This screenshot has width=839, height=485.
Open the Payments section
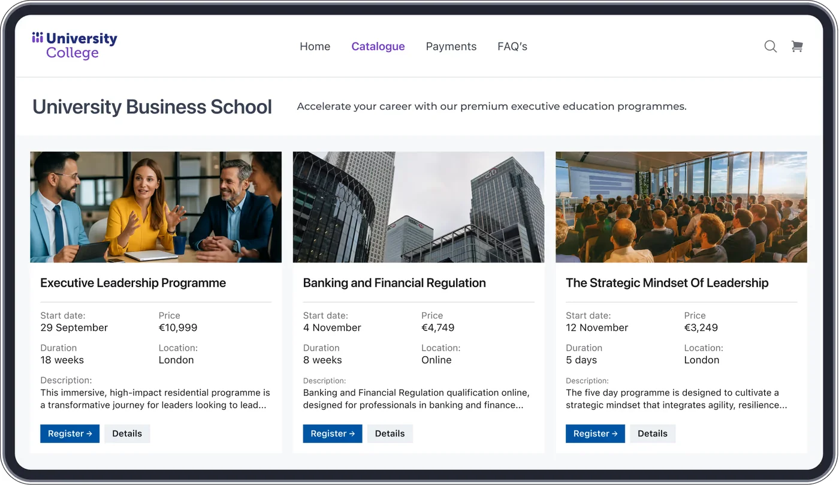coord(451,46)
